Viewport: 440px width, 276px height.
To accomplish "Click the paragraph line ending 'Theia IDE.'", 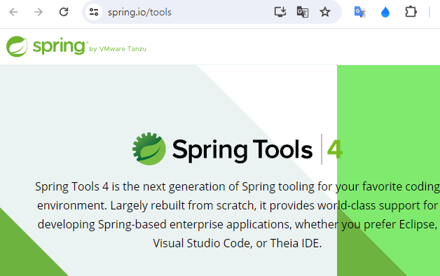I will coord(237,243).
